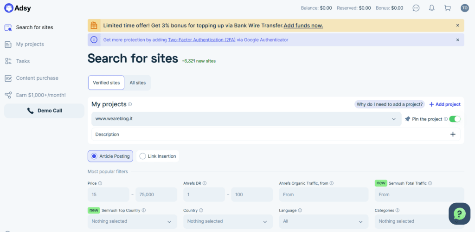This screenshot has height=232, width=475.
Task: Open the Country dropdown
Action: point(228,221)
